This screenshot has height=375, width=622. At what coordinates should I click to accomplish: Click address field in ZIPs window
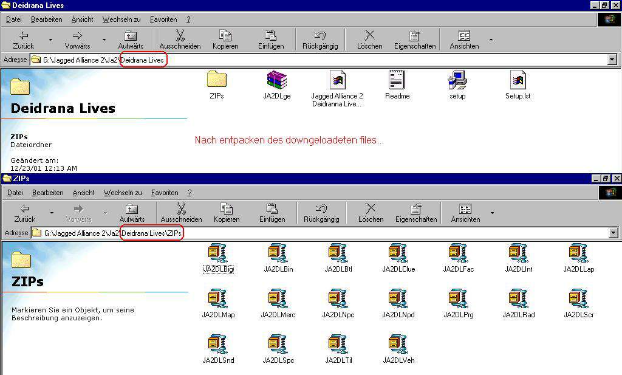pyautogui.click(x=324, y=233)
